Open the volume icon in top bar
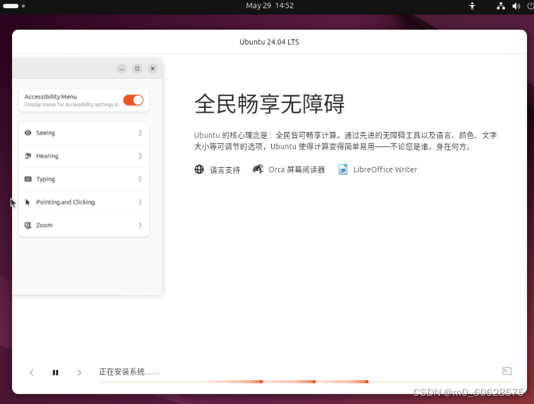Screen dimensions: 534x404 (516, 6)
